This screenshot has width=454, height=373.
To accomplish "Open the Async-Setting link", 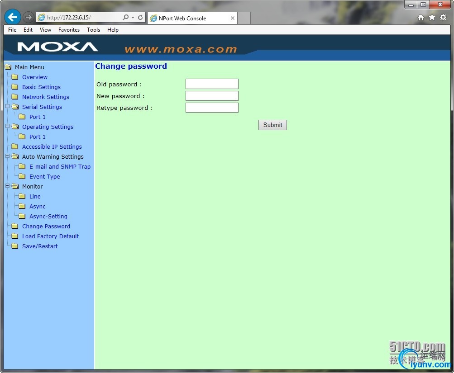I will (x=48, y=216).
